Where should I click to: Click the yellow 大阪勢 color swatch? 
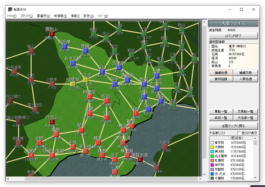(x=212, y=147)
